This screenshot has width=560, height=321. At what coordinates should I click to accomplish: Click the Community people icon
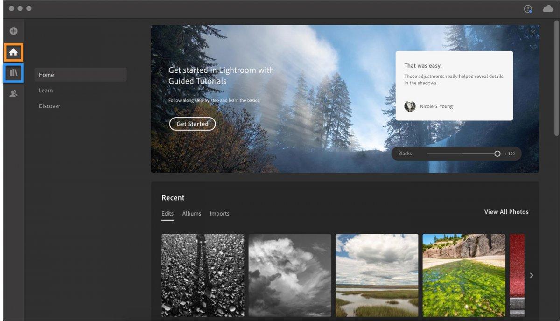(14, 93)
